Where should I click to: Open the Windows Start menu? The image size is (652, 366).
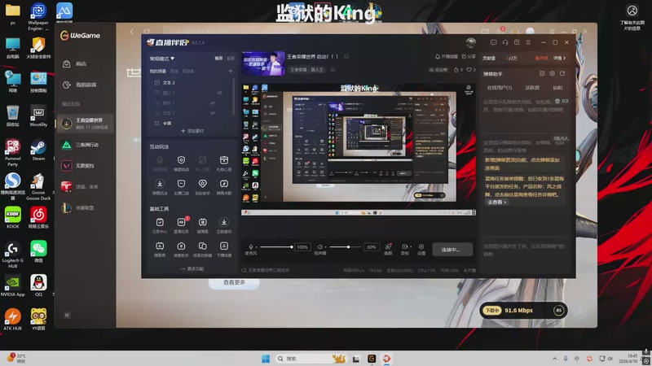click(x=266, y=359)
